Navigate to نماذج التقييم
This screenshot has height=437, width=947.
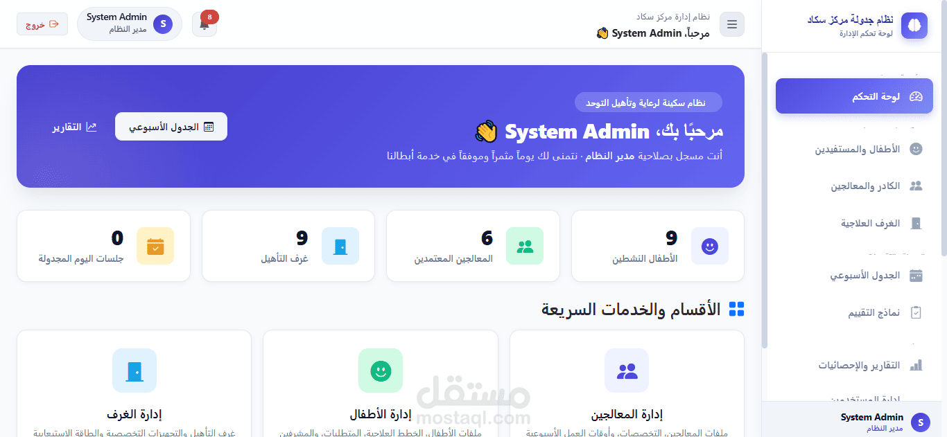[x=854, y=312]
